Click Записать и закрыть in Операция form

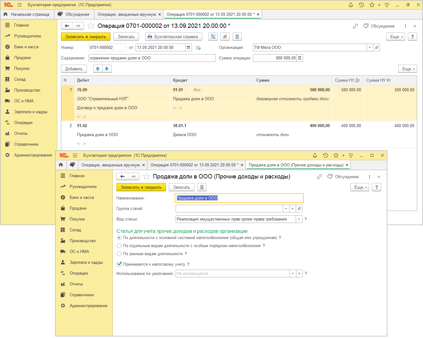85,36
